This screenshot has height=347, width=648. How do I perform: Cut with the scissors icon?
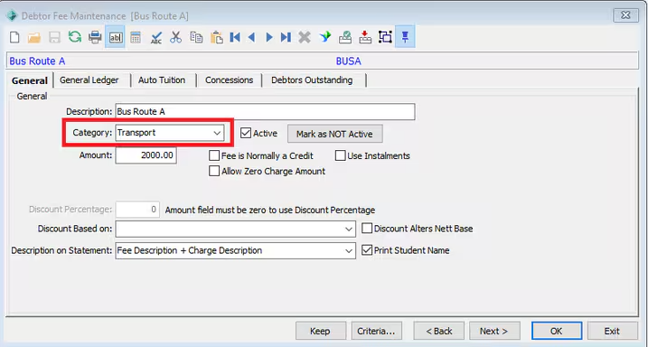pos(176,37)
